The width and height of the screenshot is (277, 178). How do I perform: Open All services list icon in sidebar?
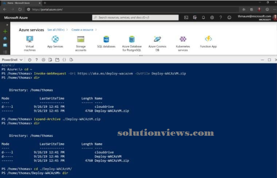(5, 52)
